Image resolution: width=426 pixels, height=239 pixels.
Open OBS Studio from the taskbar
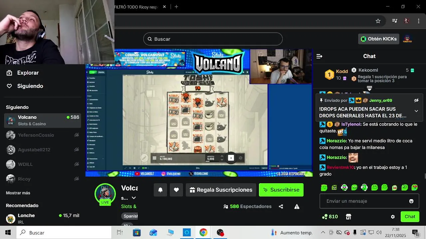point(220,233)
